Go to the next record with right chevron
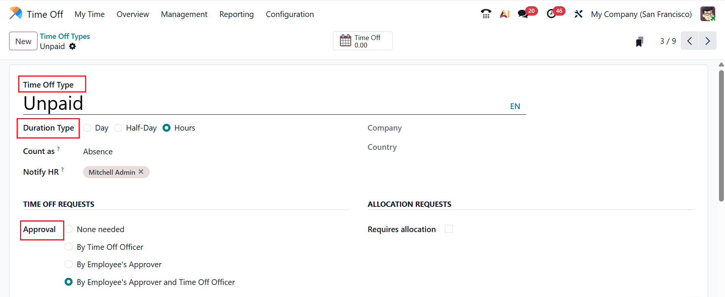 point(707,41)
